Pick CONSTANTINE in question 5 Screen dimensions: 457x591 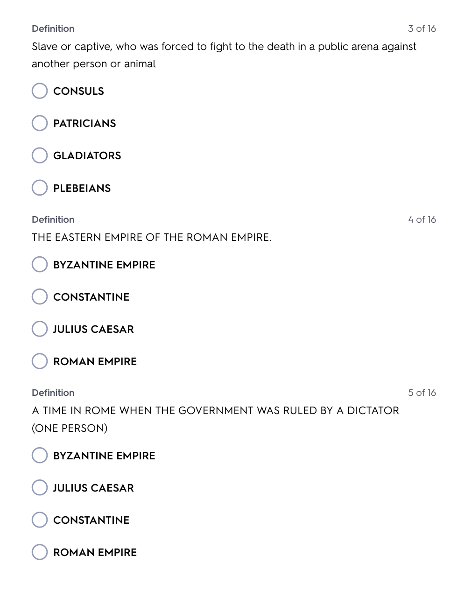(40, 520)
